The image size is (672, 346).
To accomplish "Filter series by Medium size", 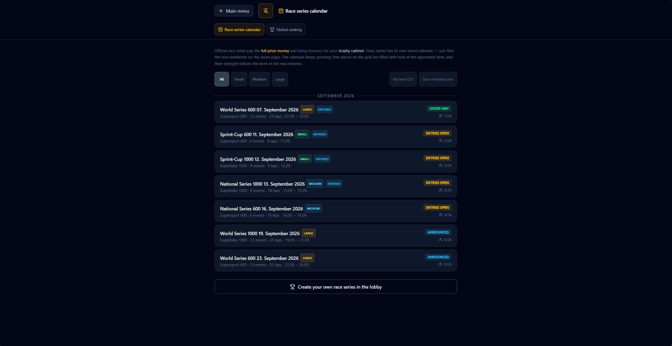I will [259, 79].
